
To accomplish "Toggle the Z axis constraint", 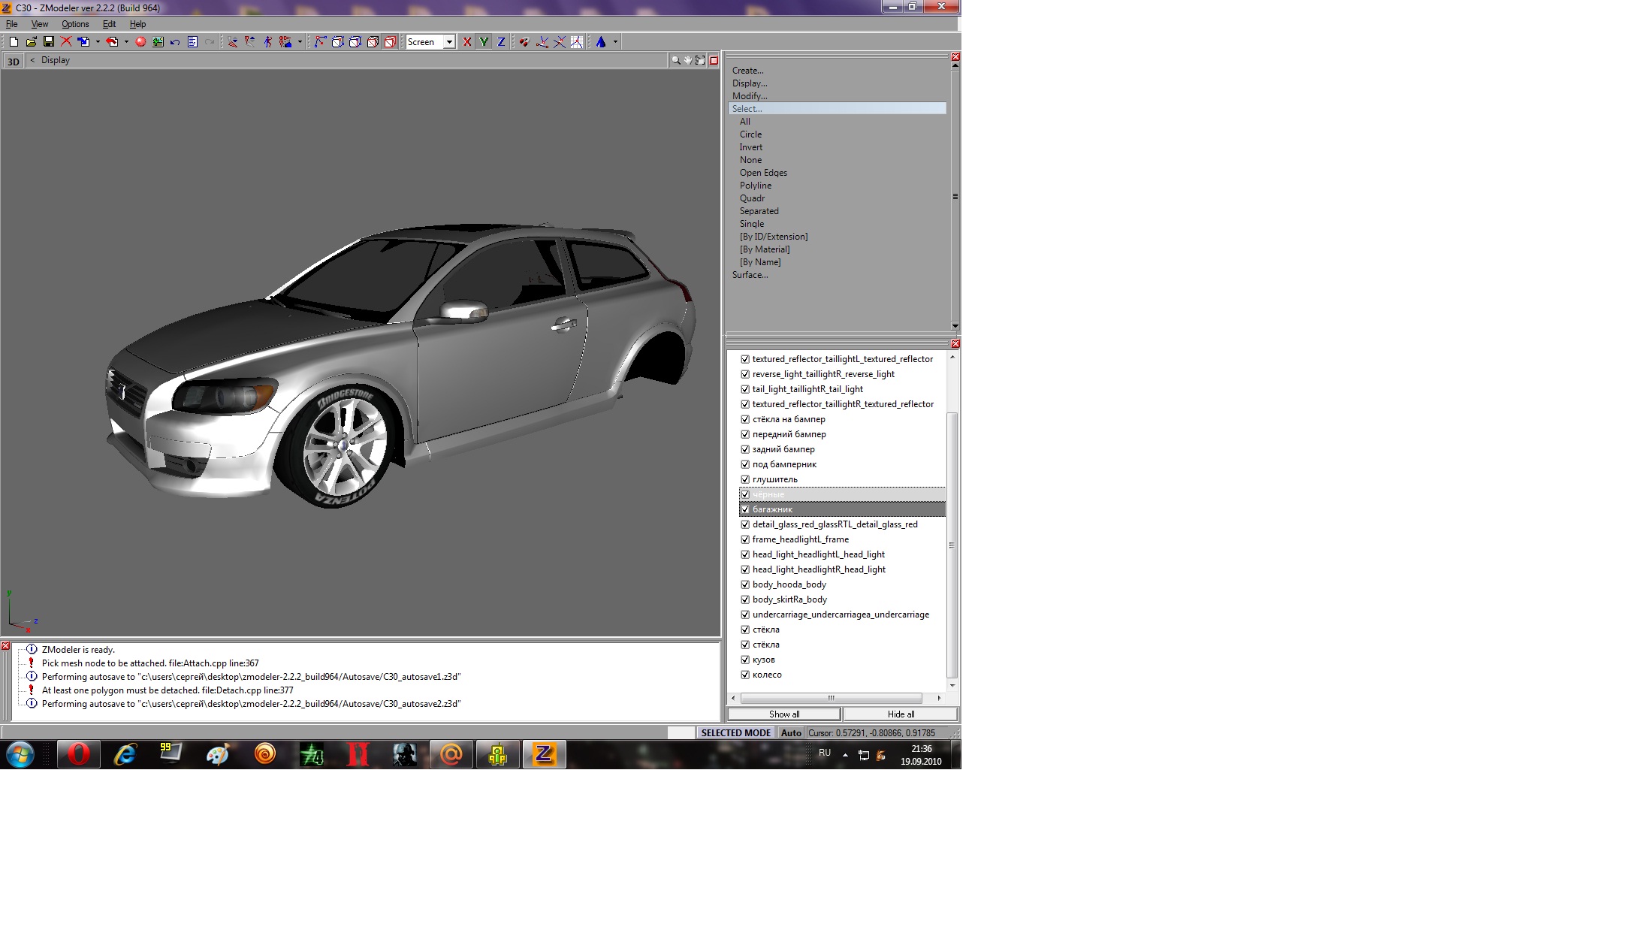I will tap(501, 42).
